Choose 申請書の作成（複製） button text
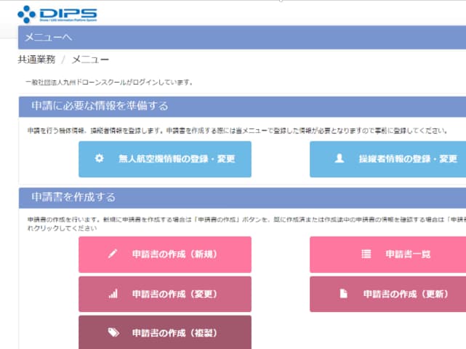 pos(175,333)
